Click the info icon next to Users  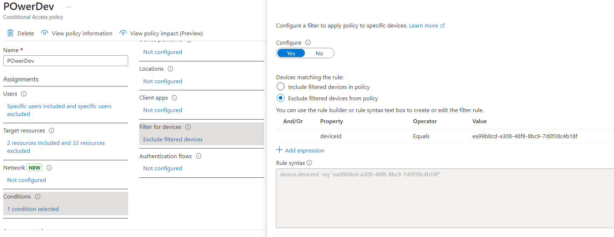24,94
